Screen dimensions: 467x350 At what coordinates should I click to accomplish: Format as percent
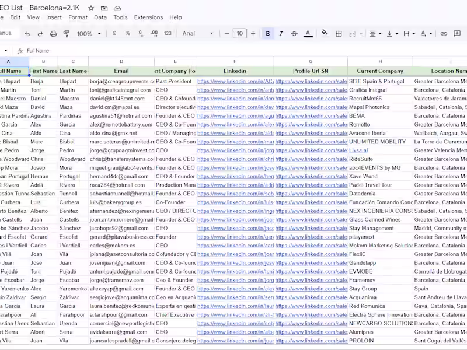click(x=128, y=33)
